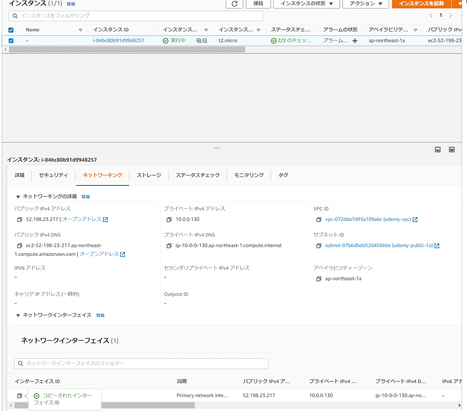Go to previous page of instances
This screenshot has height=411, width=467.
pos(431,15)
